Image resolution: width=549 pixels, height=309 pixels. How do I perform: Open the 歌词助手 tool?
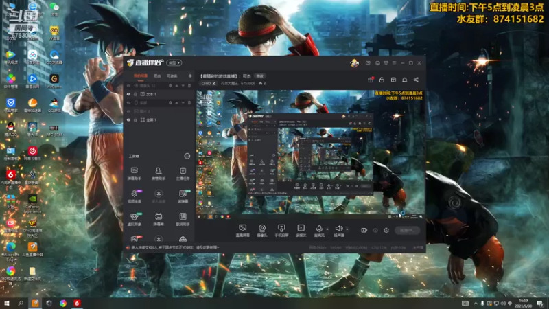[x=183, y=219]
